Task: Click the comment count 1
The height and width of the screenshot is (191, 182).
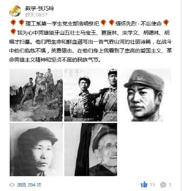Action: pyautogui.click(x=170, y=185)
